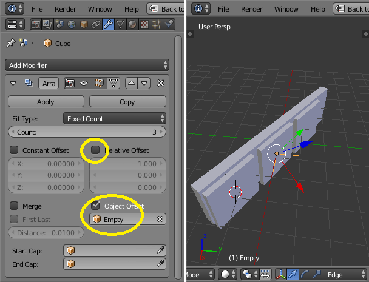Open Help menu in Properties window
Screen dimensions: 369x282
pos(132,9)
